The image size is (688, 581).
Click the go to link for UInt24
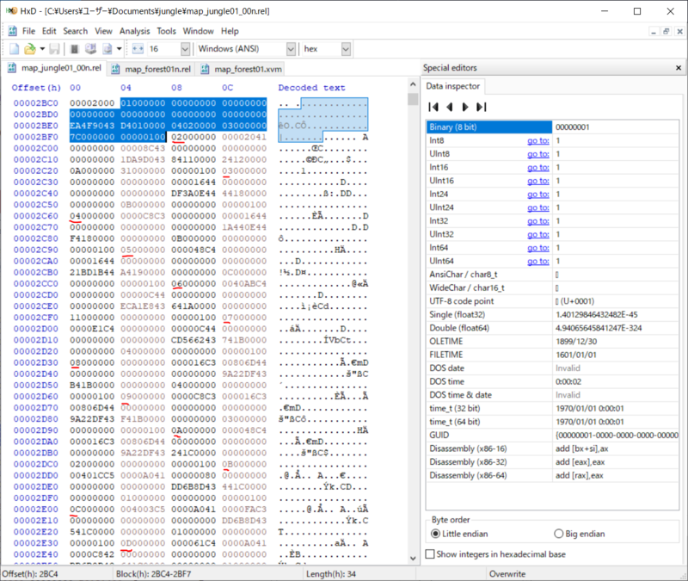click(x=538, y=207)
